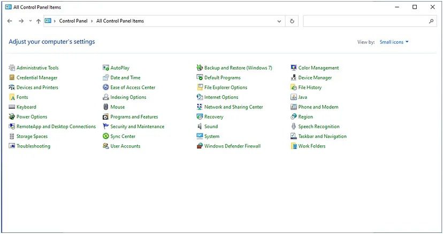Viewport: 443px width, 234px height.
Task: Click the Mouse icon
Action: 105,107
